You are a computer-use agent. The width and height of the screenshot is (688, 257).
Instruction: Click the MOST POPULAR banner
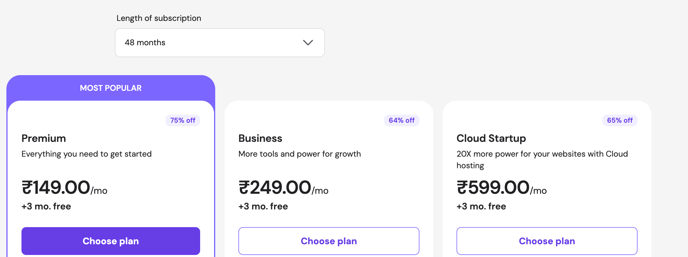[111, 88]
